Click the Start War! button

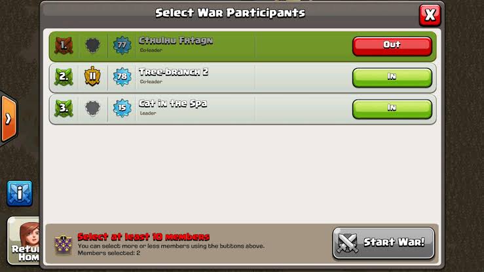[384, 243]
